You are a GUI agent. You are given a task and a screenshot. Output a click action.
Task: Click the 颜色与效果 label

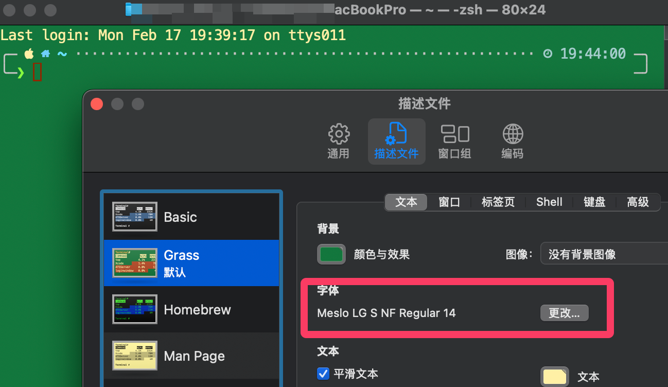(x=382, y=254)
